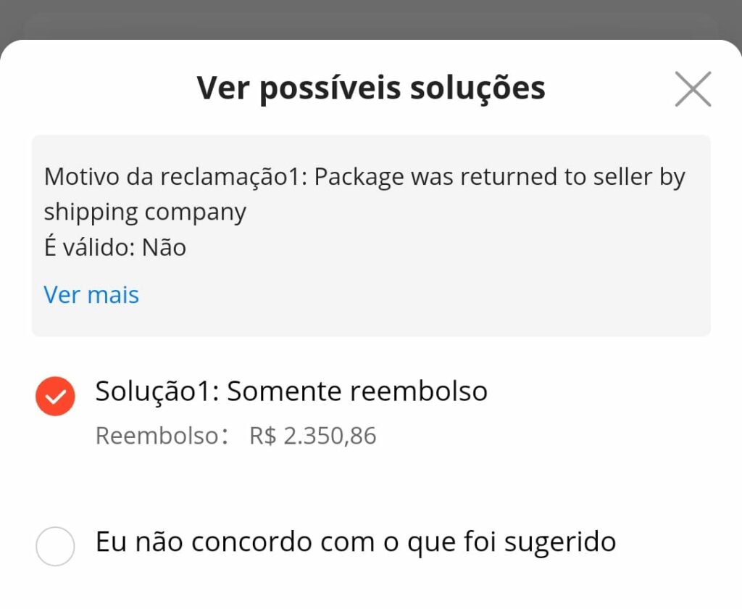The height and width of the screenshot is (609, 742).
Task: Select the empty 'Eu não concordo' radio circle
Action: pos(55,546)
